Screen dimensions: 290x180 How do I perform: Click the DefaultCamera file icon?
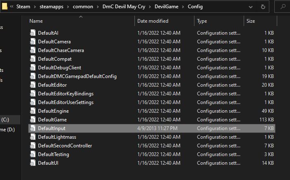tap(33, 42)
